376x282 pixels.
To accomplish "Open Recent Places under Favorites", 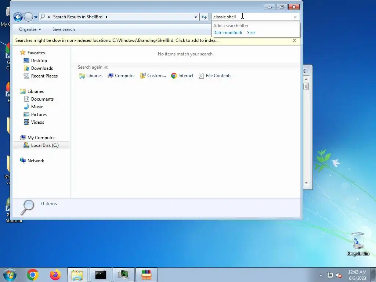I will 44,76.
